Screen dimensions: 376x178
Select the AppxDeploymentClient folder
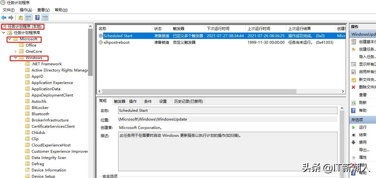click(x=52, y=95)
